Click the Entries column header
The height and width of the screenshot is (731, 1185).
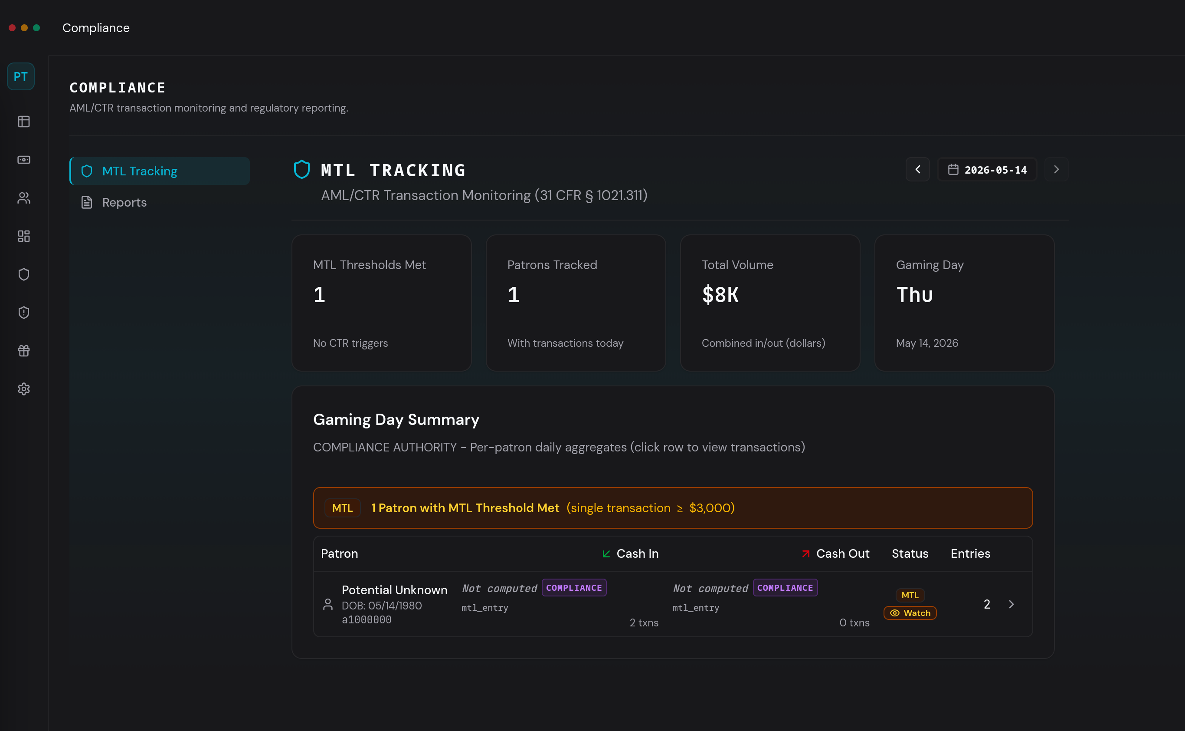[971, 553]
